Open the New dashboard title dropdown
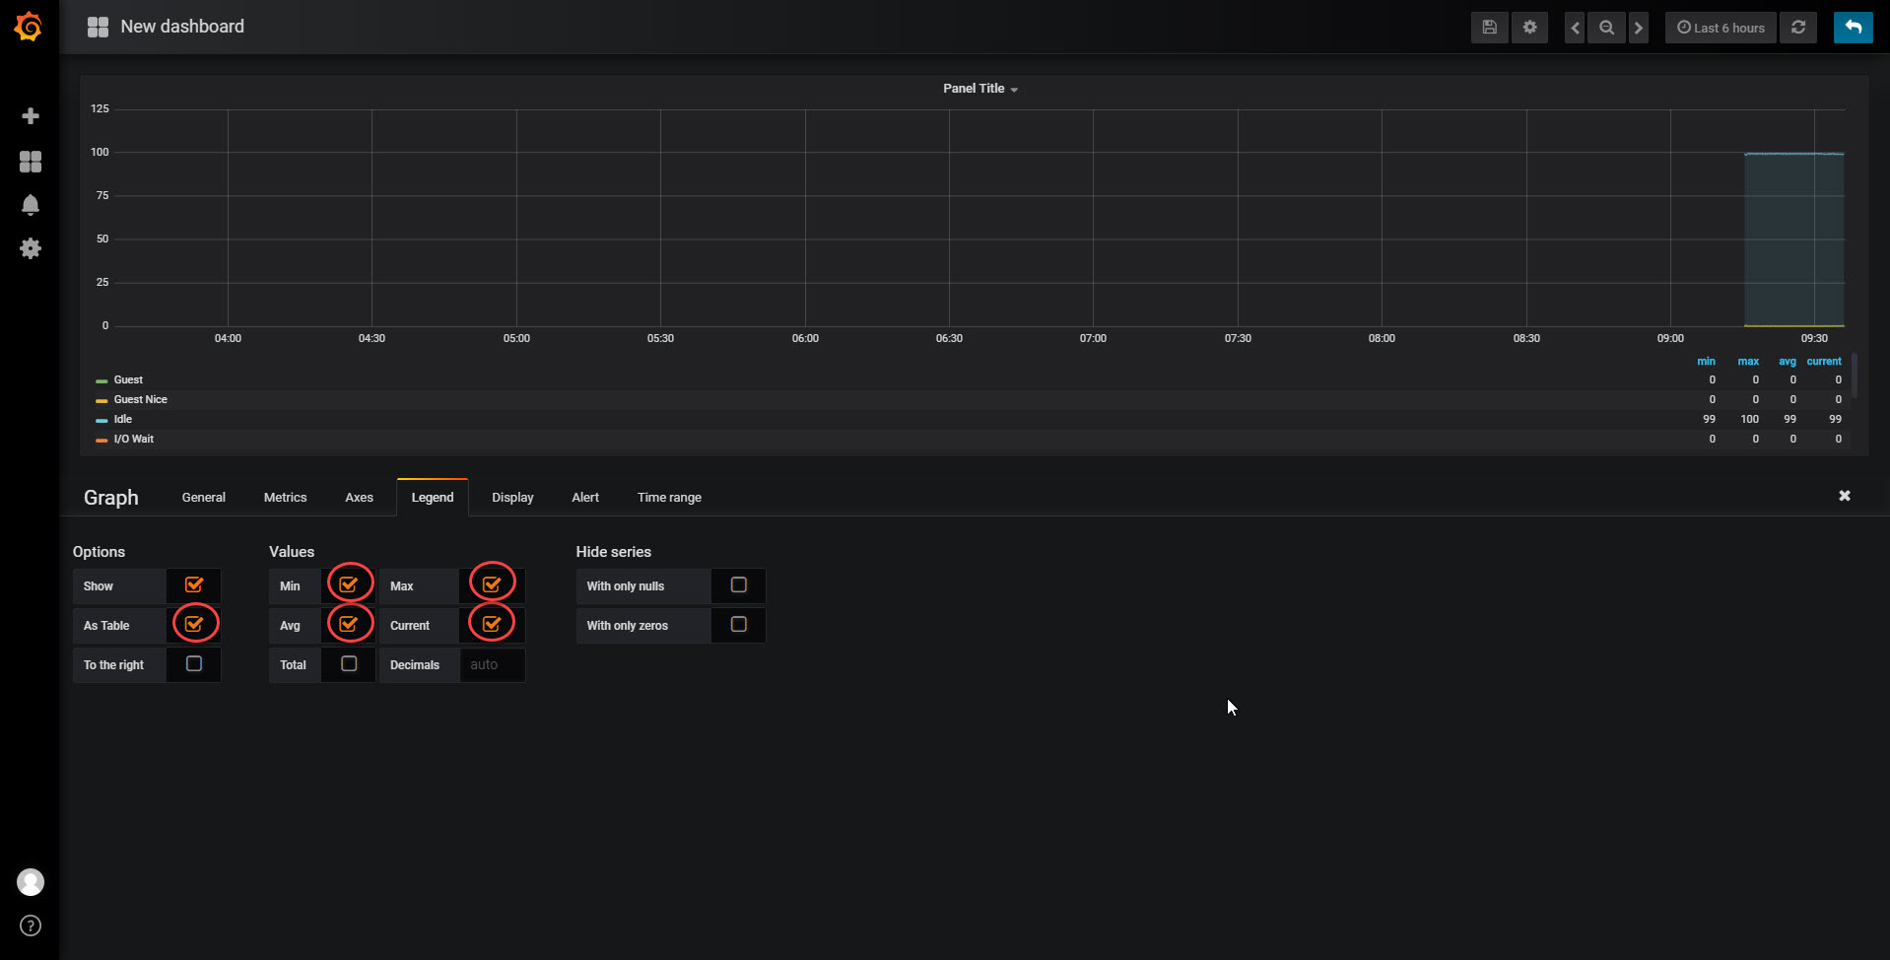This screenshot has height=960, width=1890. [x=182, y=27]
